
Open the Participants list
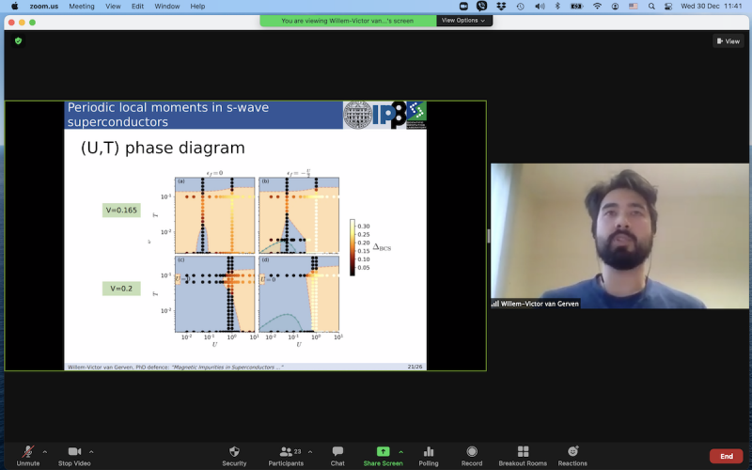(x=286, y=452)
